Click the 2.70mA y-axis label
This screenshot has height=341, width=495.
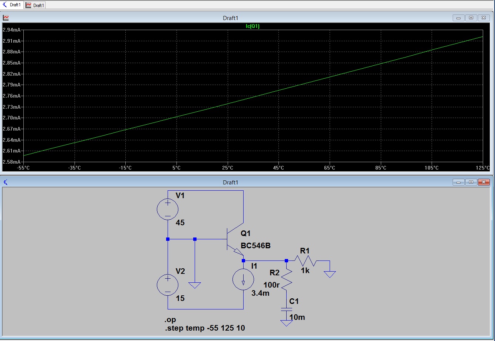[11, 118]
